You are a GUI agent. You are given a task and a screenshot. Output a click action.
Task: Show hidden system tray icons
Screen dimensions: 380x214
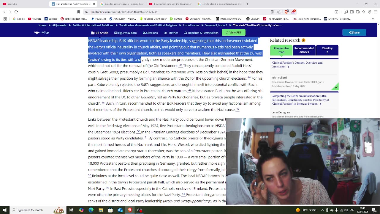(322, 210)
